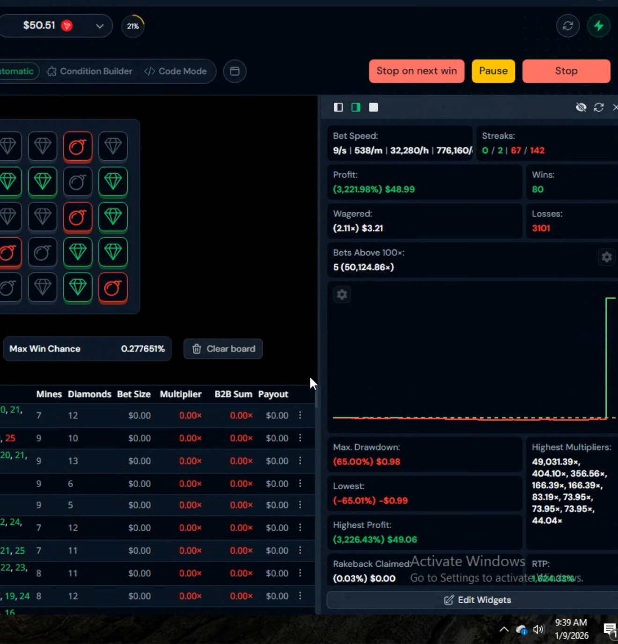Switch to Code Mode tab
618x644 pixels.
176,71
